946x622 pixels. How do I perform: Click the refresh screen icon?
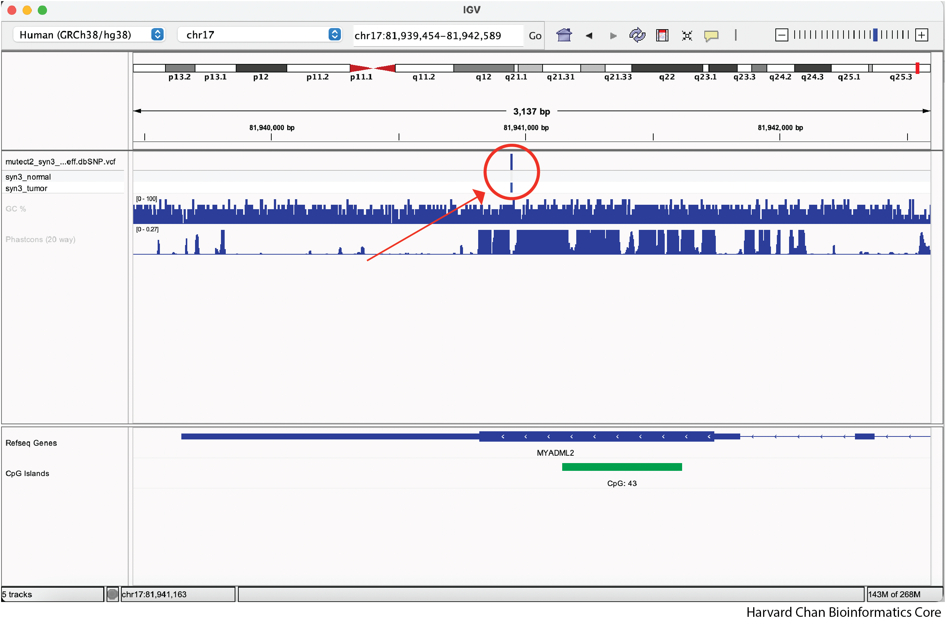(637, 35)
